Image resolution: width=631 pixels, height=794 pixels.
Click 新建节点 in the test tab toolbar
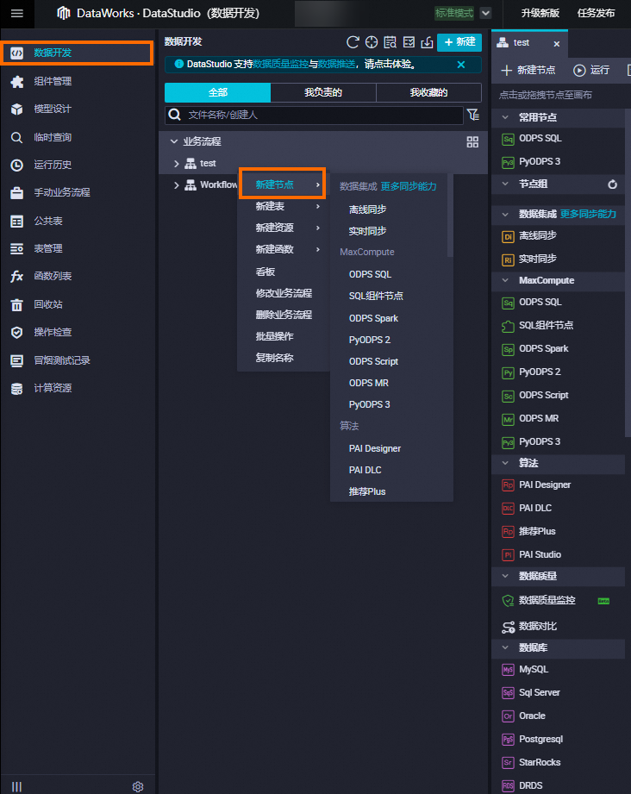528,71
